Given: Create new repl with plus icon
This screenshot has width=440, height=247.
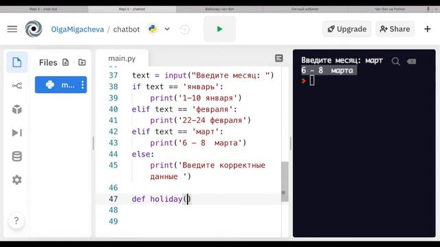Looking at the screenshot, I should pos(428,29).
